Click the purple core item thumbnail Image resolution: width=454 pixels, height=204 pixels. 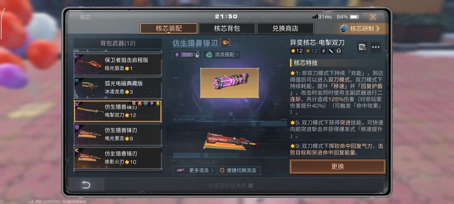tap(230, 83)
